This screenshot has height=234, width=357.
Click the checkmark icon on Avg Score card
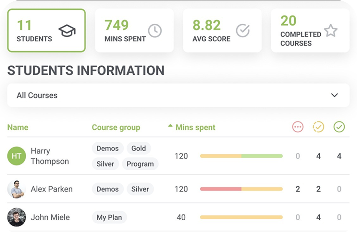coord(242,31)
